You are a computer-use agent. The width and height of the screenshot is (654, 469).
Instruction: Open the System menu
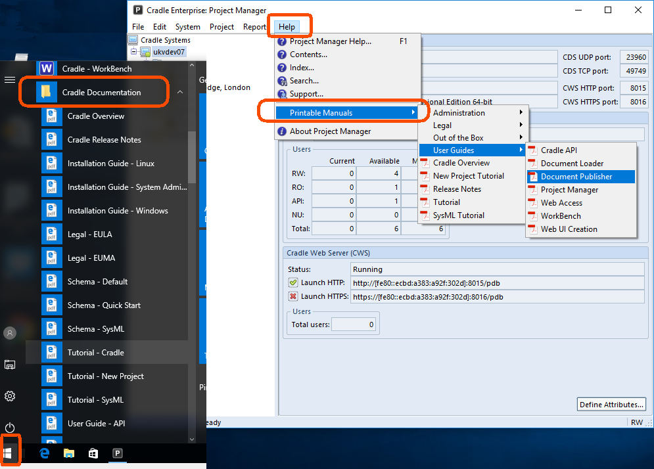(x=188, y=27)
